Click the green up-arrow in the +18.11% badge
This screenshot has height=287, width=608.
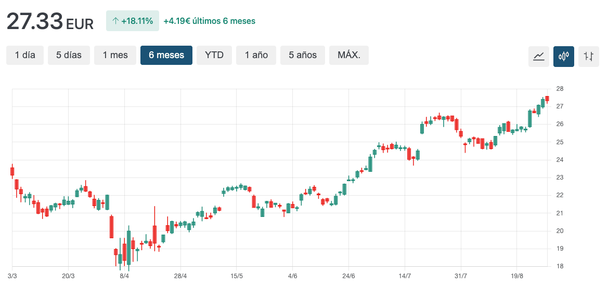115,21
